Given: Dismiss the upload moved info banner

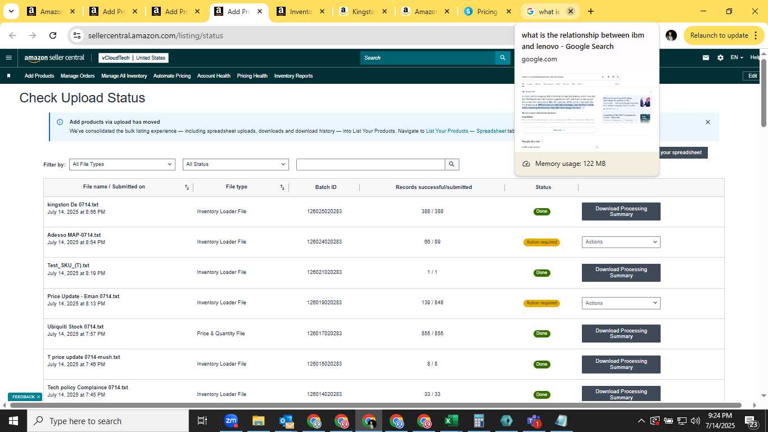Looking at the screenshot, I should click(708, 122).
